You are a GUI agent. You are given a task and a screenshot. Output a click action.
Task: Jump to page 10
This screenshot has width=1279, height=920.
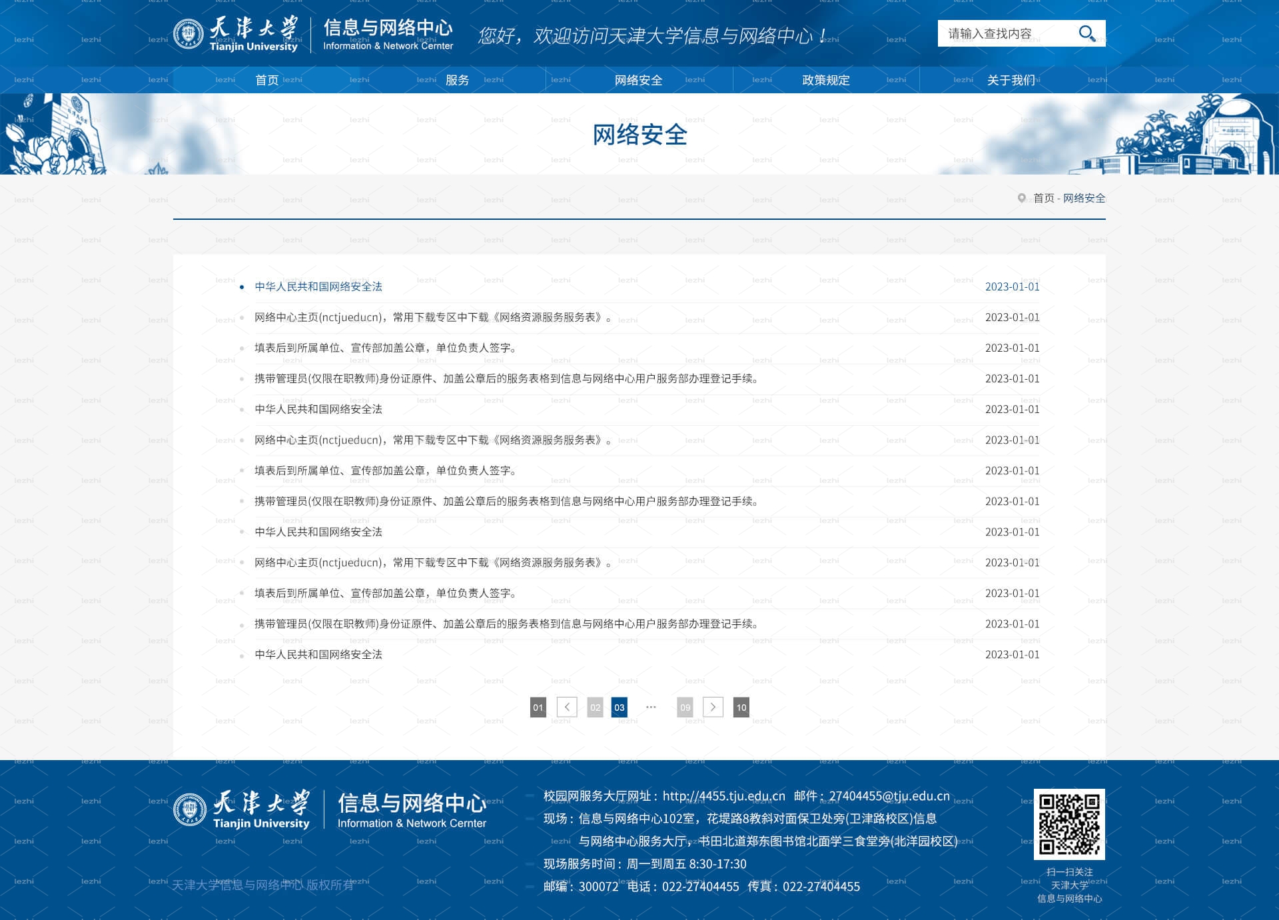(x=741, y=707)
